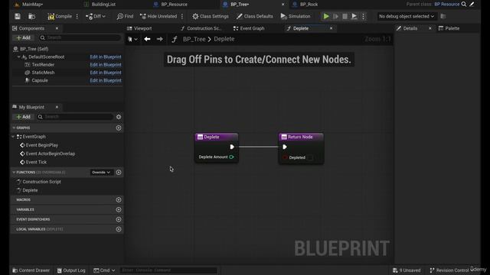Toggle the Depleted checkbox on Return Node

(310, 157)
